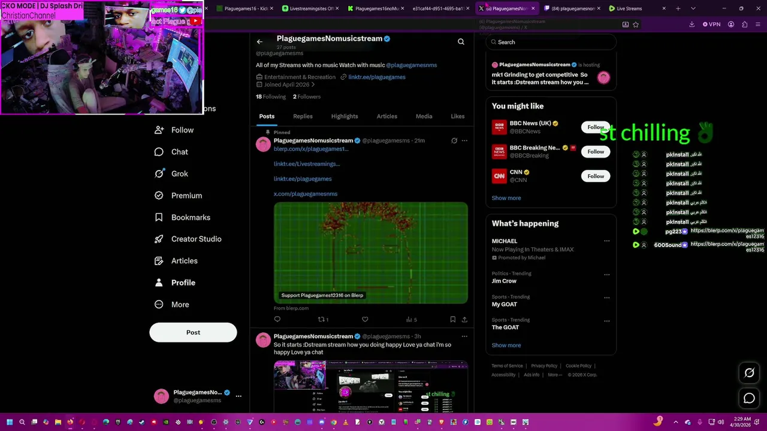
Task: Follow BBC News (UK)
Action: click(x=596, y=127)
